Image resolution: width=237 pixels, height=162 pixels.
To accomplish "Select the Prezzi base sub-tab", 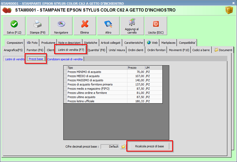I will tap(36, 59).
